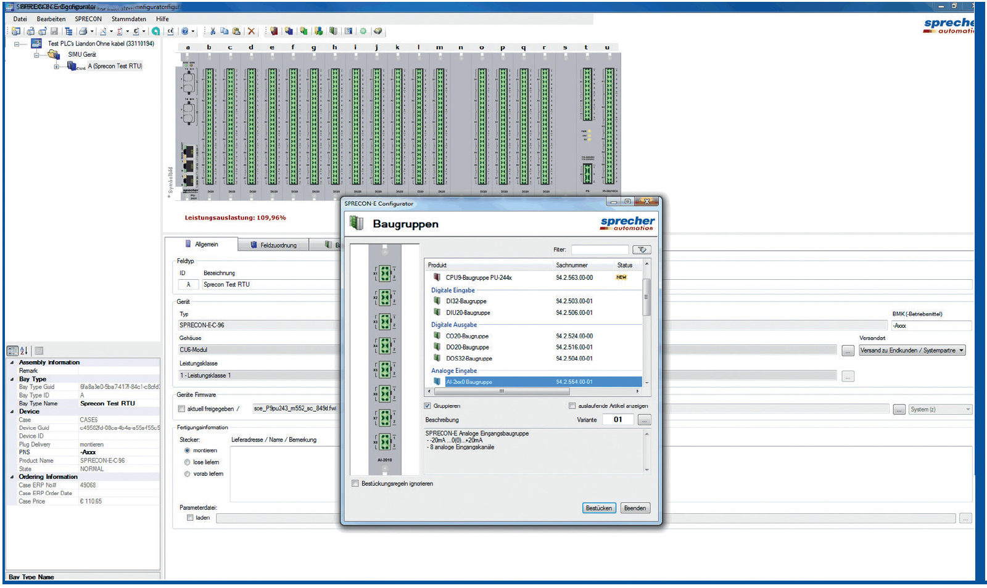Click the red X delete icon

[x=251, y=31]
